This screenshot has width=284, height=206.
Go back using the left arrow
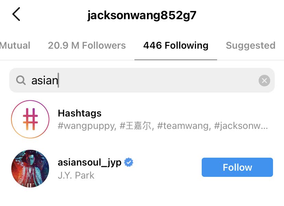16,14
